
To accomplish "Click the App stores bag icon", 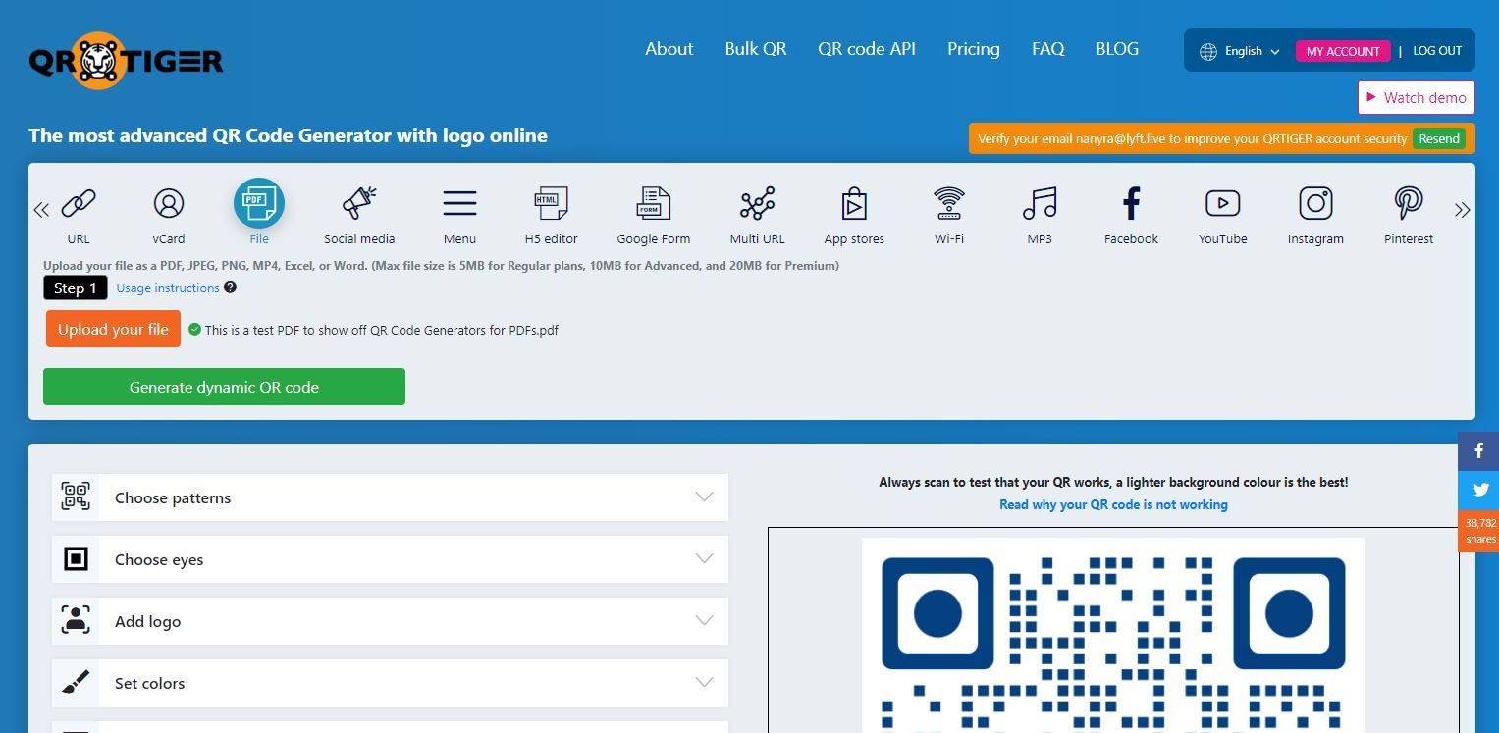I will tap(854, 204).
